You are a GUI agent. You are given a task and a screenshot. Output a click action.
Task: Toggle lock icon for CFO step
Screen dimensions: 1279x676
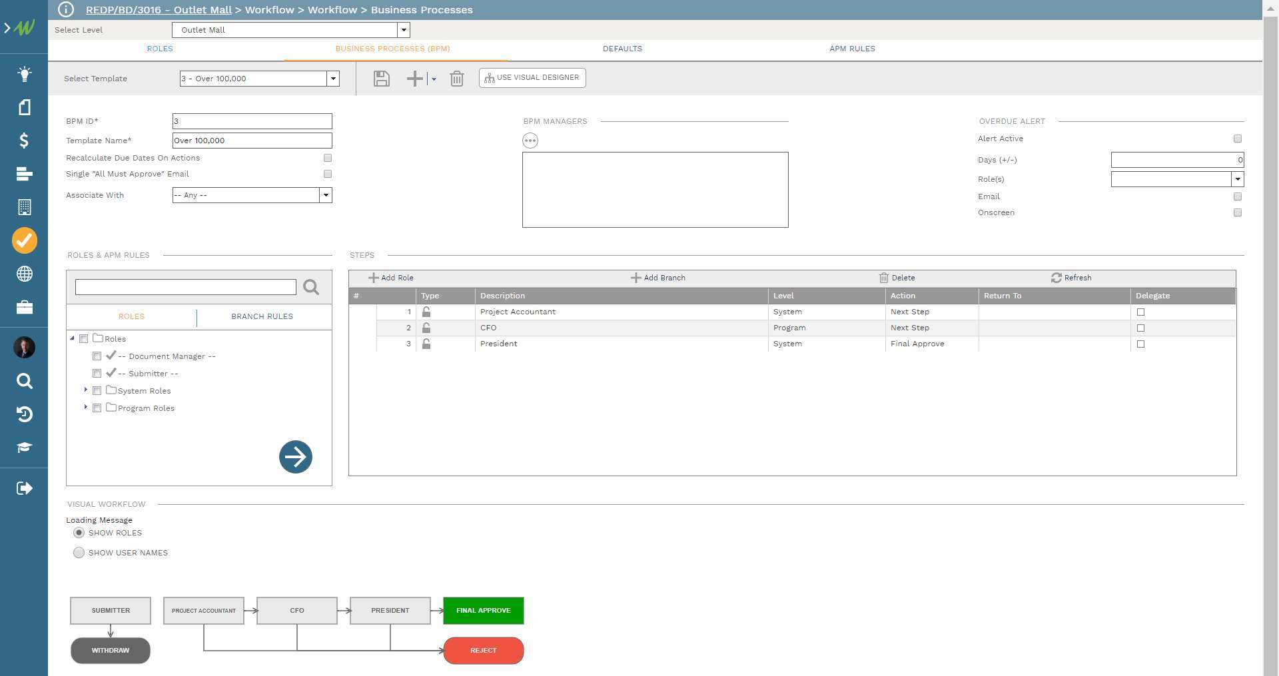click(426, 328)
